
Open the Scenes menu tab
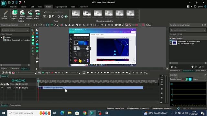click(24, 7)
